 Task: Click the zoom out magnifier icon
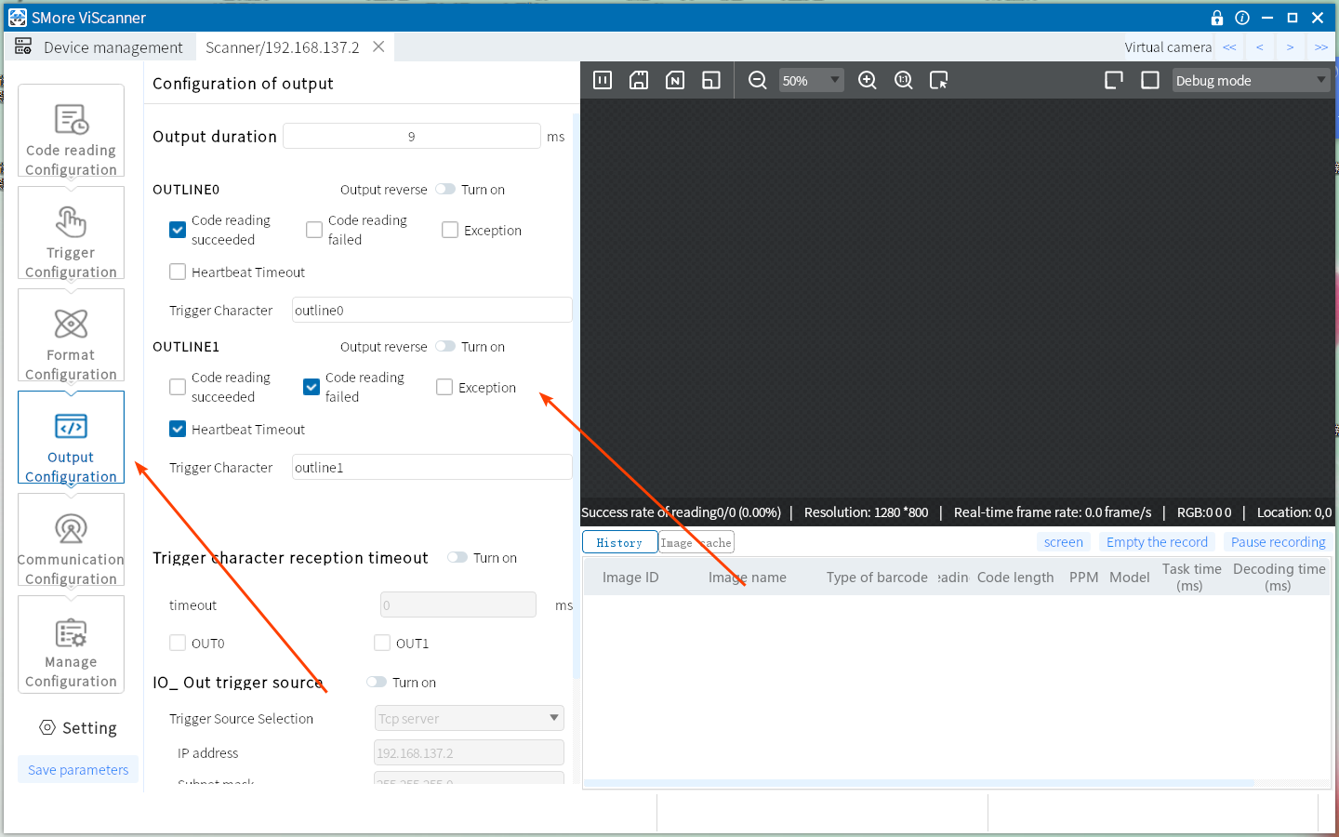[x=758, y=80]
